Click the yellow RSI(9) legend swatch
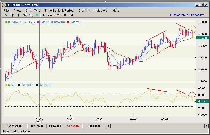210x135 pixels. 6,85
